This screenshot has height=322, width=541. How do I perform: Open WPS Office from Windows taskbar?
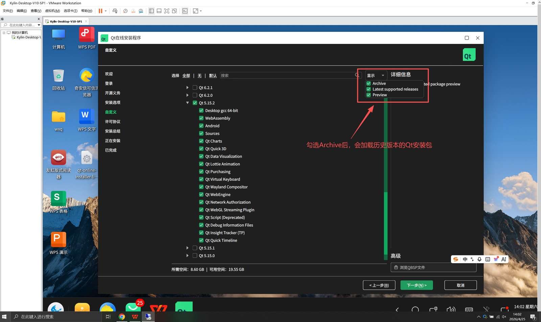pyautogui.click(x=135, y=317)
